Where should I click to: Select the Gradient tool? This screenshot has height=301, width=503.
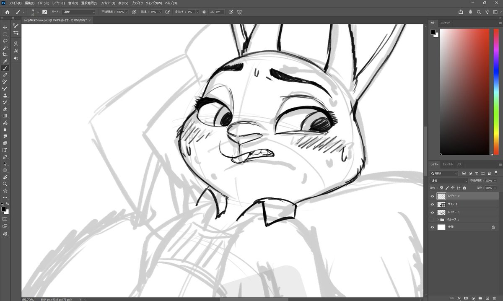coord(5,116)
